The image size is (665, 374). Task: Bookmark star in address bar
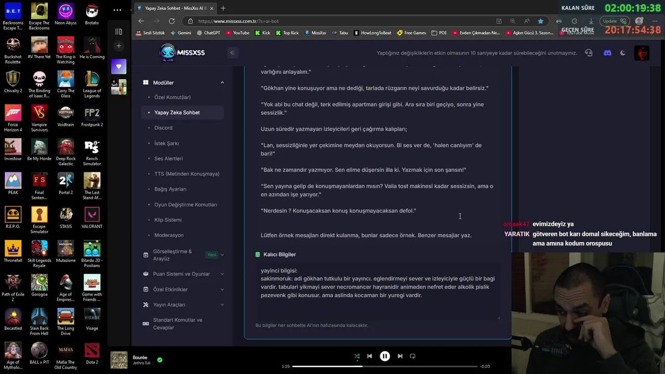(540, 21)
